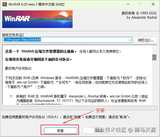This screenshot has width=160, height=137.
Task: Click the 最终用户许可协议 heading text
Action: (18, 68)
